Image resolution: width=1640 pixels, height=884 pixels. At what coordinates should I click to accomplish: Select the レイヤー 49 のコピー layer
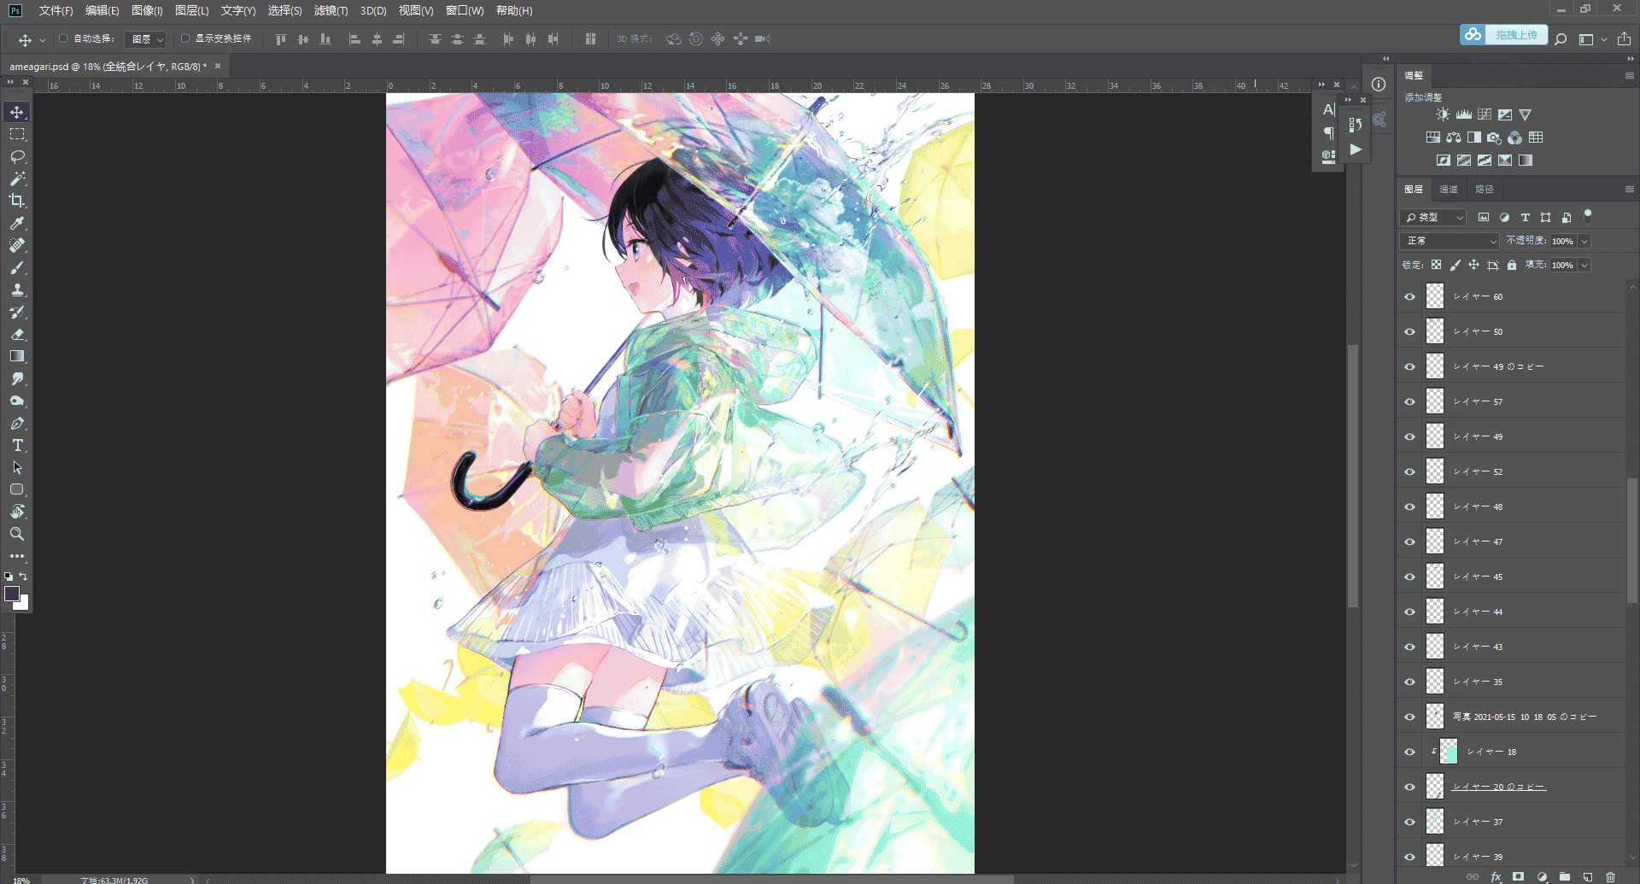(1511, 366)
